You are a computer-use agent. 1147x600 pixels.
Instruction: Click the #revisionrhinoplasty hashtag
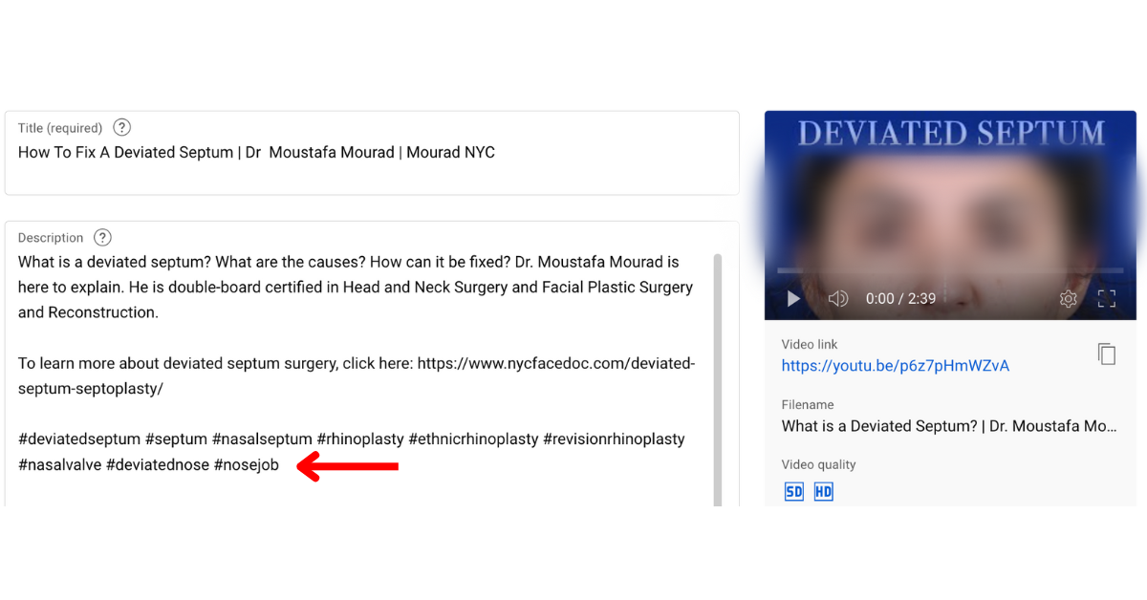(x=614, y=439)
